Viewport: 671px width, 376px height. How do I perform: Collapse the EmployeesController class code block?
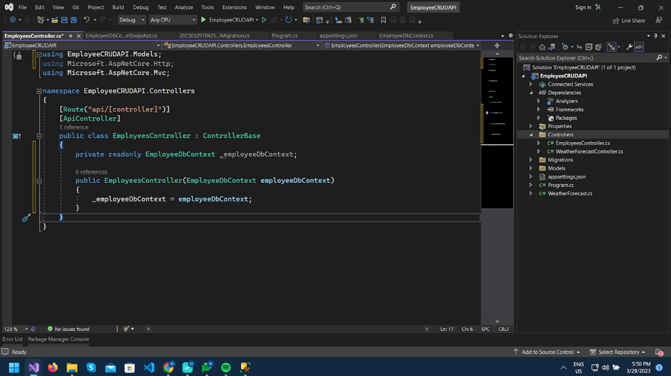[x=39, y=136]
